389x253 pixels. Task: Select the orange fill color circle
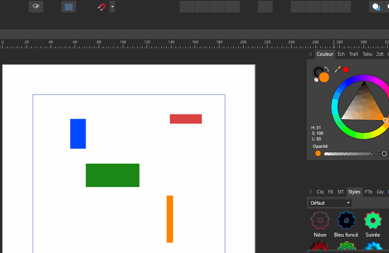pyautogui.click(x=324, y=77)
